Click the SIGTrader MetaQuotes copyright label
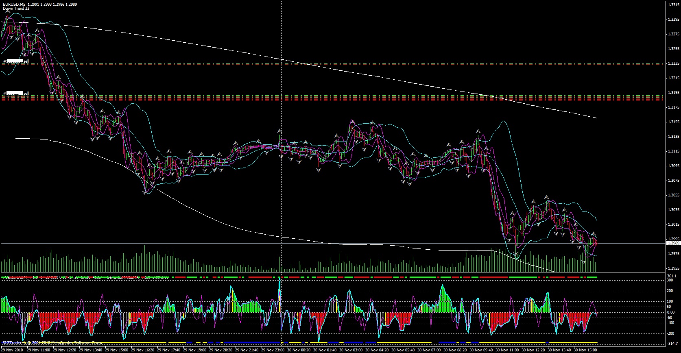 (52, 343)
